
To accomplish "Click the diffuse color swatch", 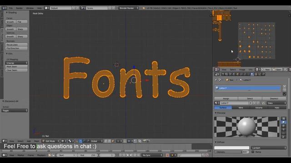I will (231, 148).
